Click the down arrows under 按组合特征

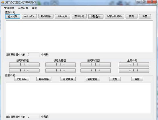click(x=60, y=71)
